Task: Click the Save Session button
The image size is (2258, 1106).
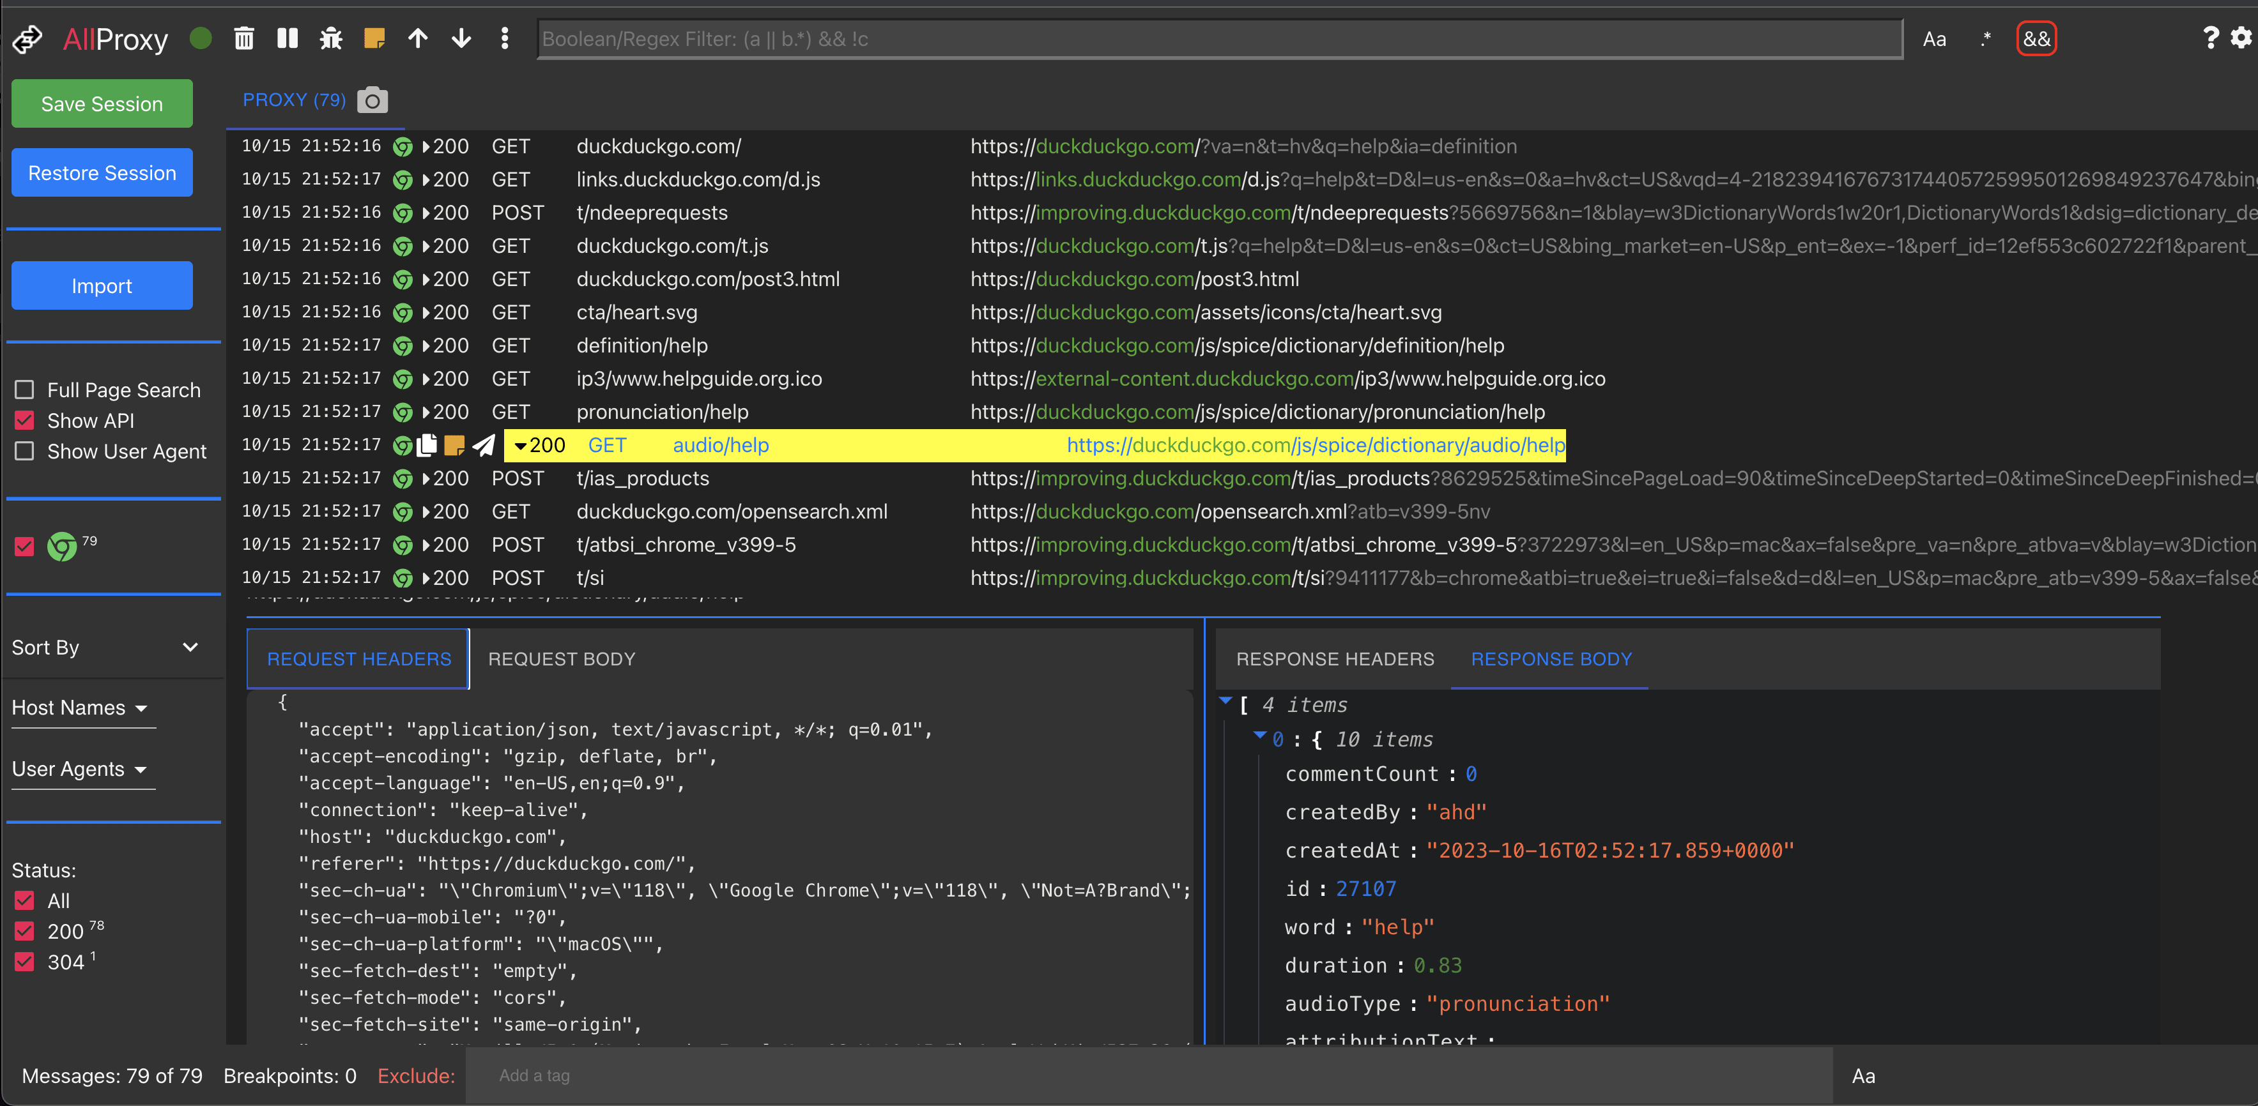Action: 102,103
